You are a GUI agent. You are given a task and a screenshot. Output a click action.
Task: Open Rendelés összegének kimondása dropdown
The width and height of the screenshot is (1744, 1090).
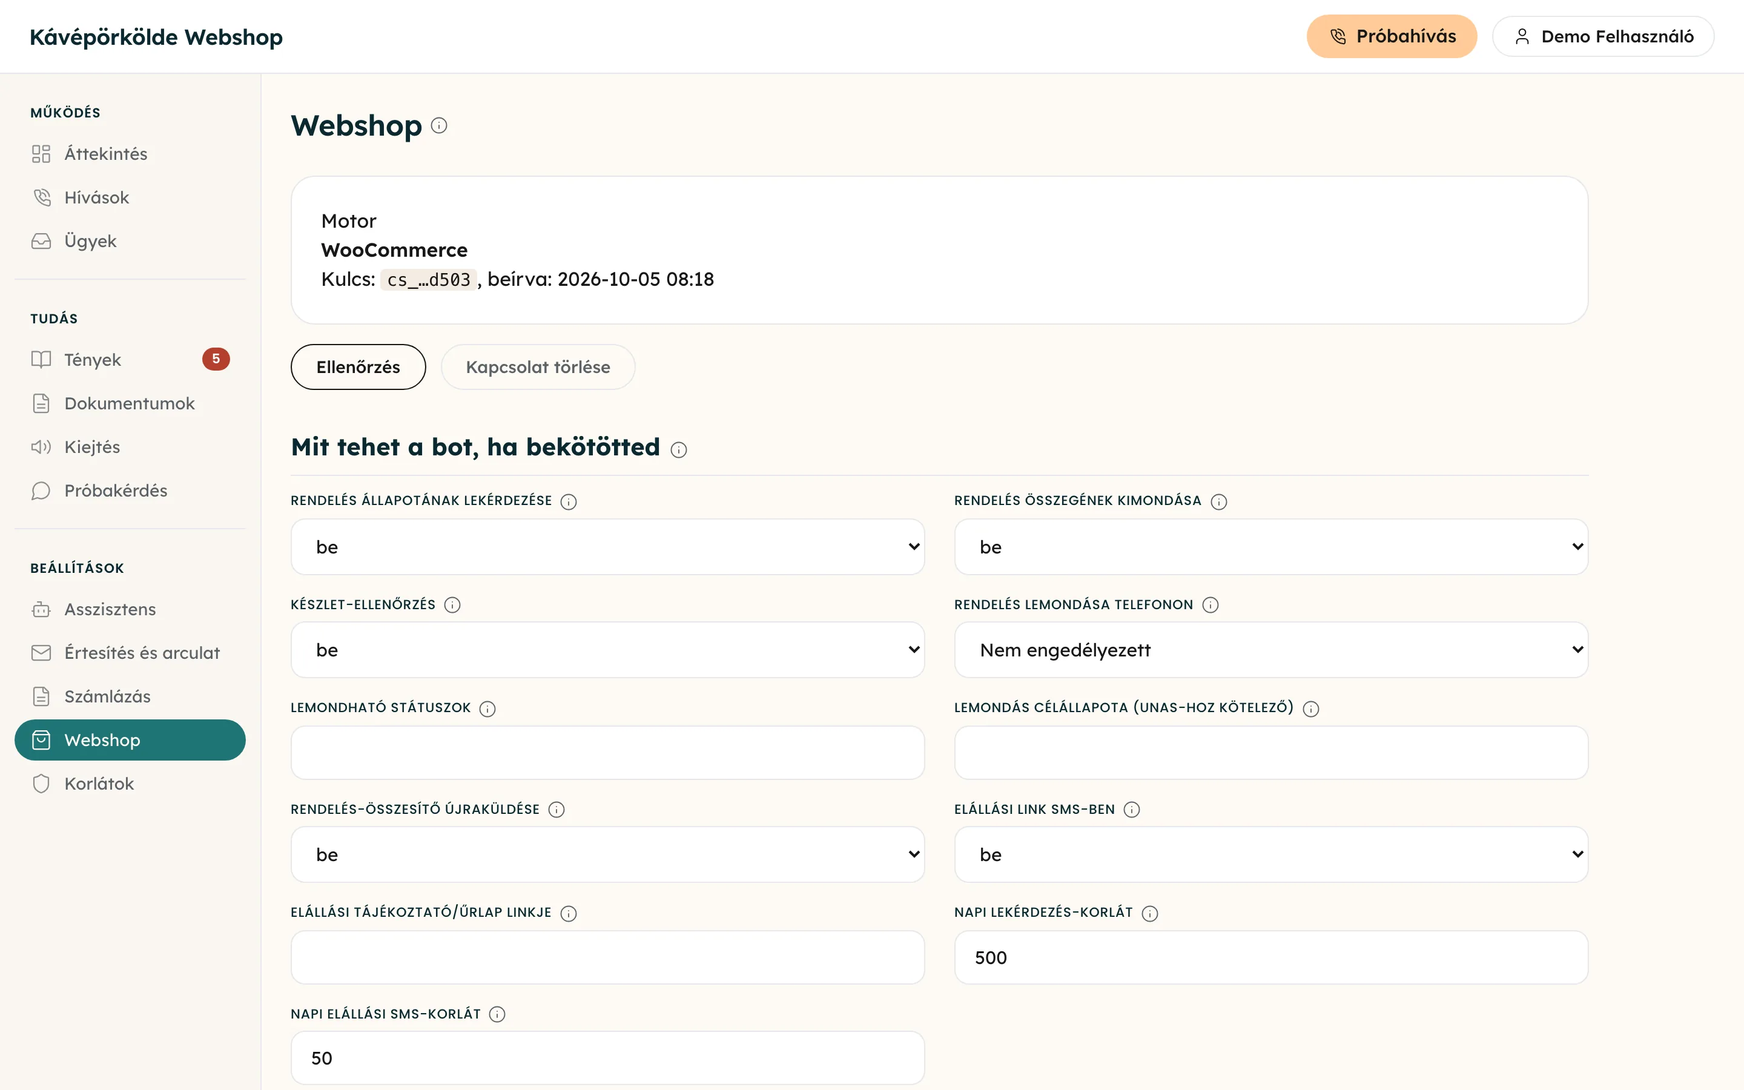pyautogui.click(x=1271, y=546)
